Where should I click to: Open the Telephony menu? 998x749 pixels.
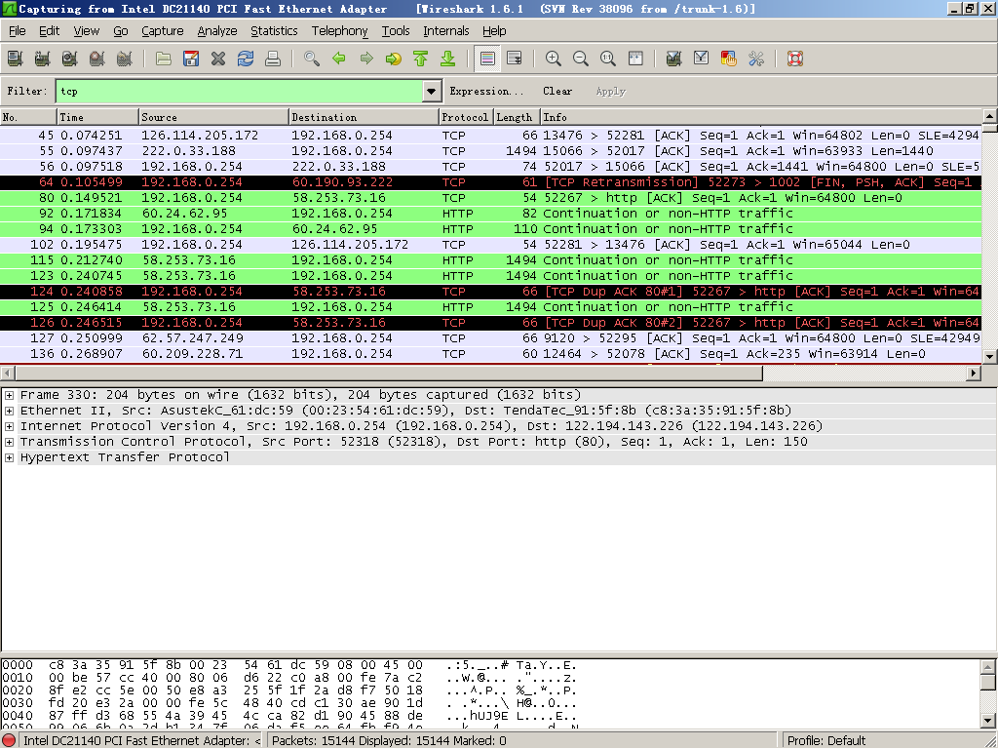(339, 30)
